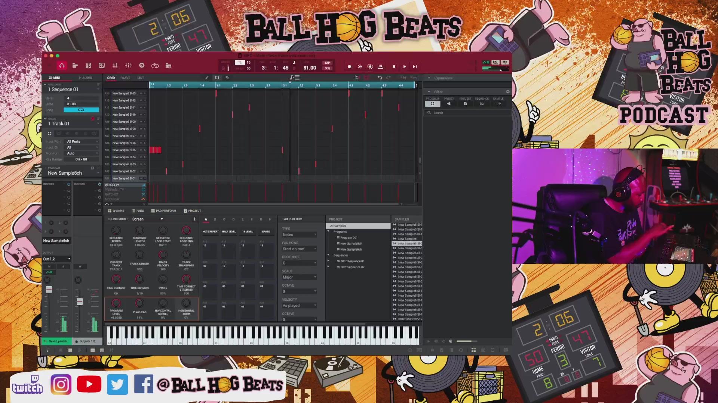Open the Q-Link Mode Screen dropdown

[148, 219]
